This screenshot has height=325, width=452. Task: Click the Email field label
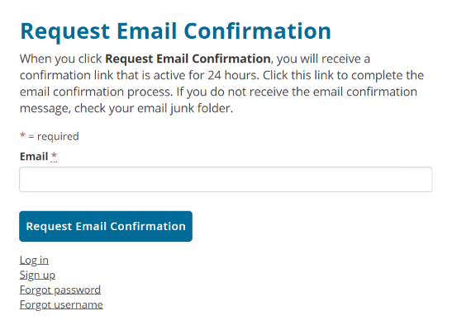34,157
